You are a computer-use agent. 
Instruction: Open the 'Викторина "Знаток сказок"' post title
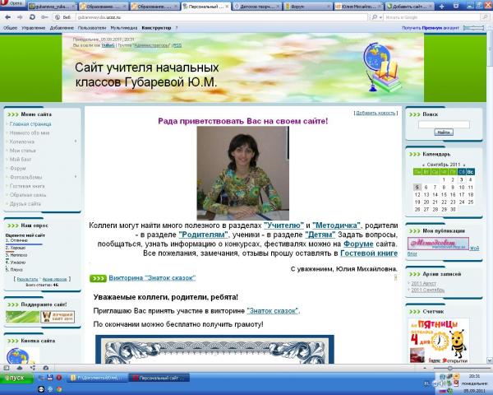(152, 278)
